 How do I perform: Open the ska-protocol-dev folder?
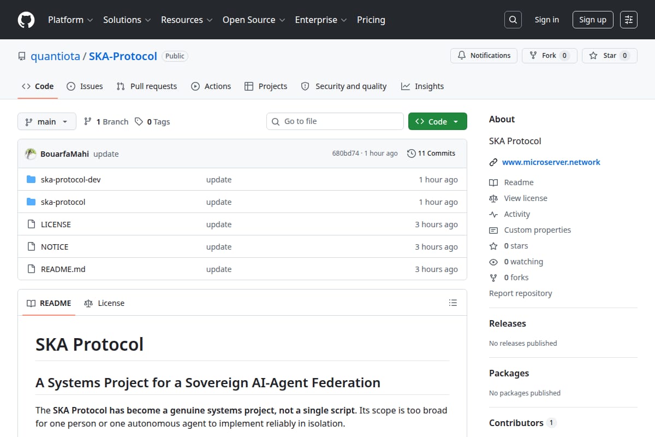pyautogui.click(x=71, y=180)
